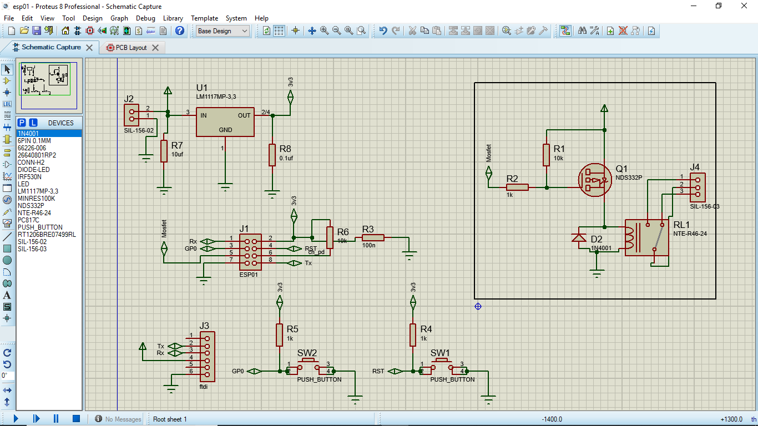Select the 2D text 'A' tool
Viewport: 758px width, 426px height.
click(x=7, y=295)
